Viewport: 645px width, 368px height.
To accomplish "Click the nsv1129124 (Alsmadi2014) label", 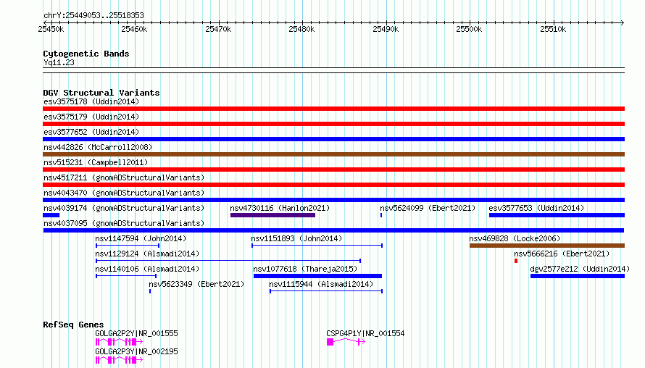I will coord(147,254).
